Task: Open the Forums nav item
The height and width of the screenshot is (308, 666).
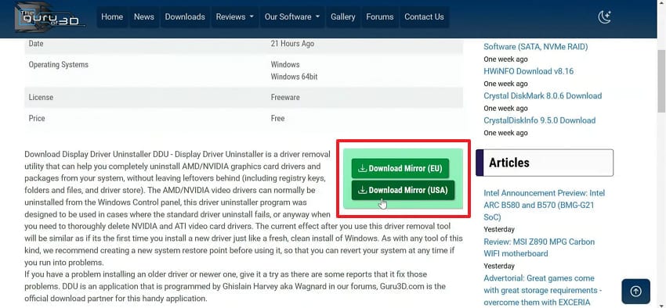Action: [x=380, y=17]
